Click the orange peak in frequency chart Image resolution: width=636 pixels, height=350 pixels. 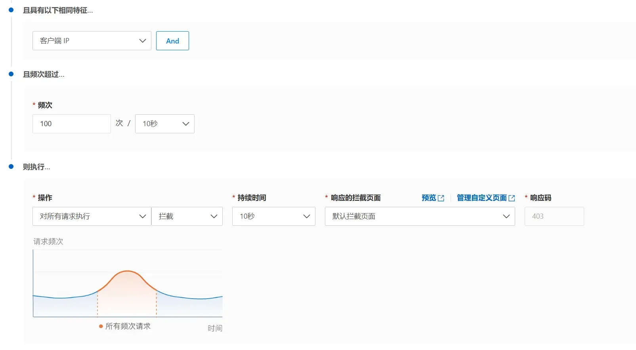pos(128,271)
